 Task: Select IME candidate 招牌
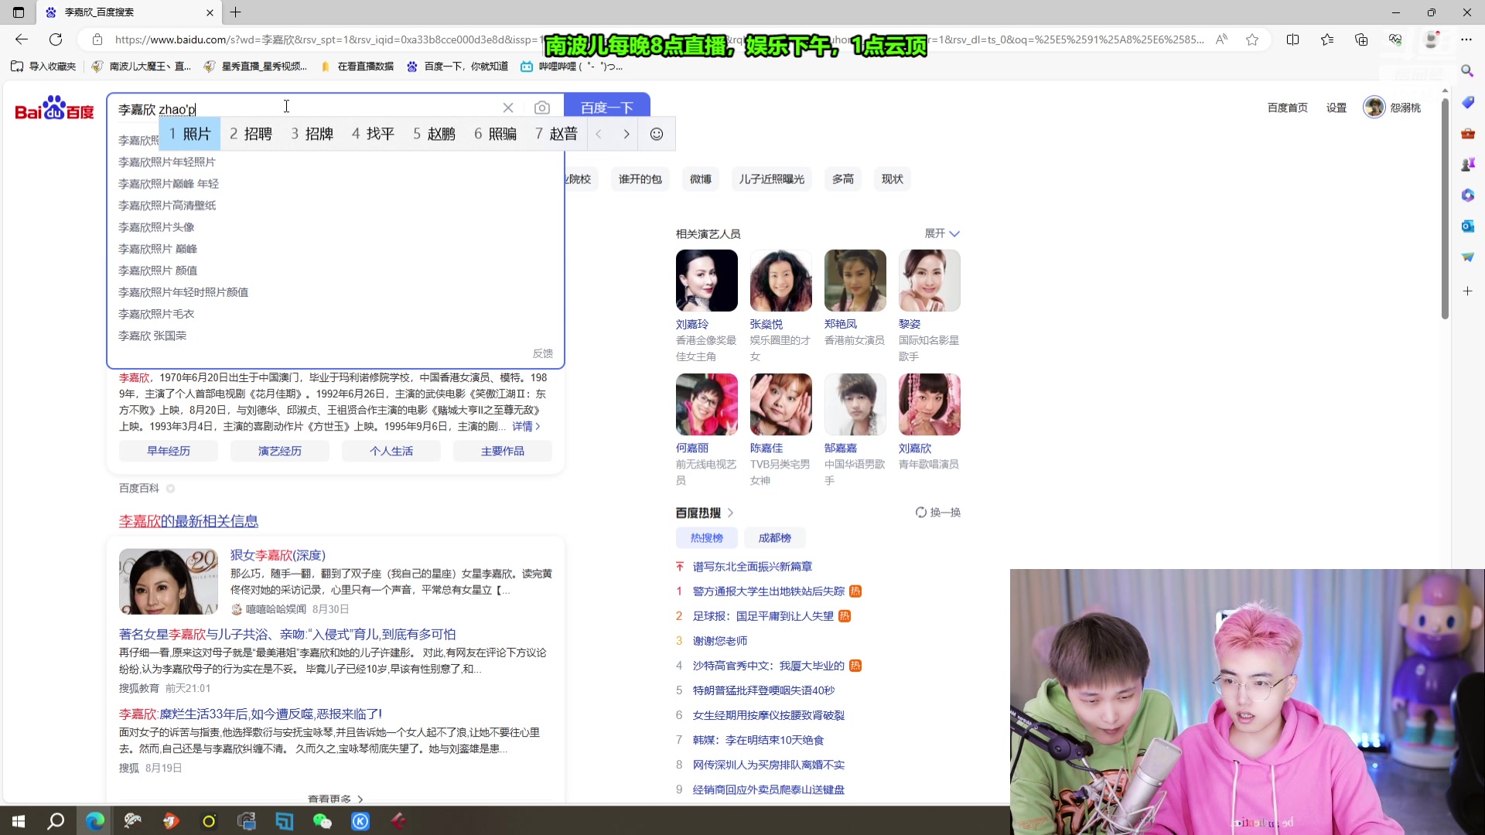coord(312,134)
